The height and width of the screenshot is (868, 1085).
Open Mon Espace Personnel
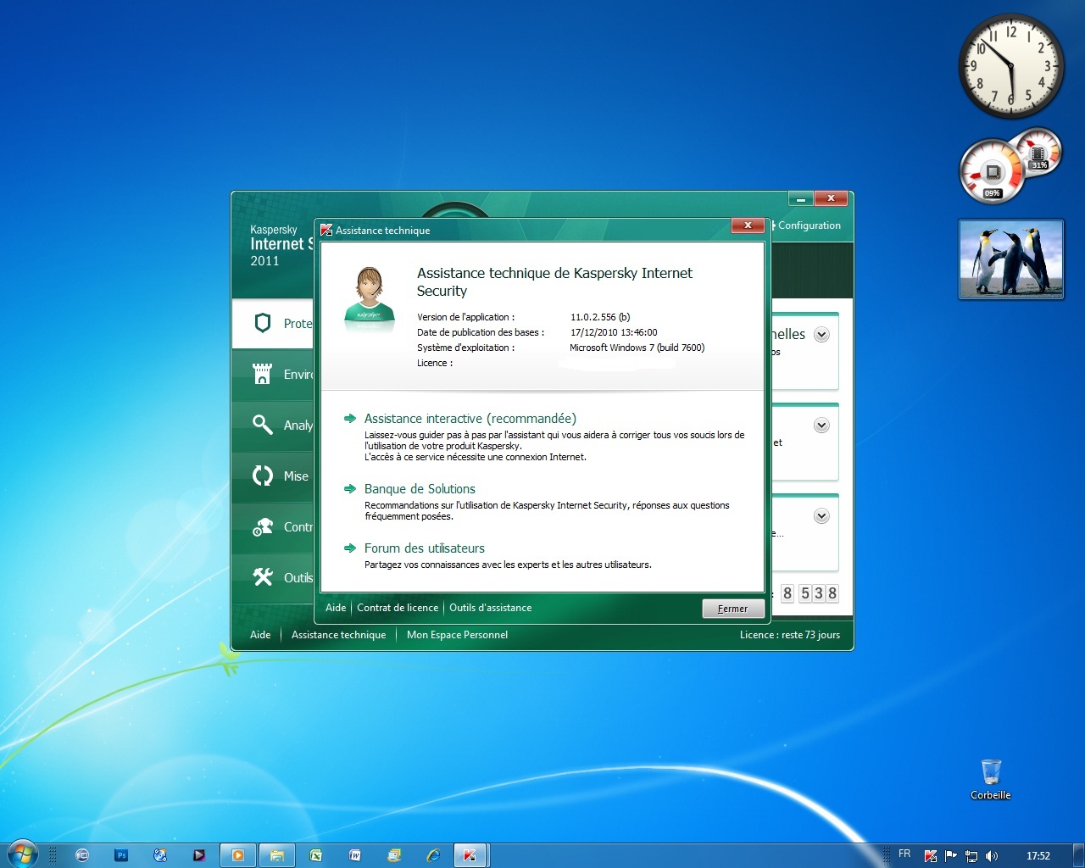[x=457, y=635]
